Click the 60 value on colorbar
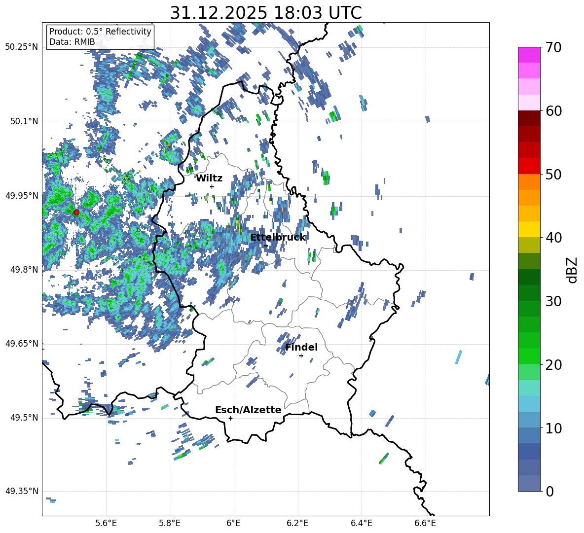The width and height of the screenshot is (584, 533). pos(553,111)
